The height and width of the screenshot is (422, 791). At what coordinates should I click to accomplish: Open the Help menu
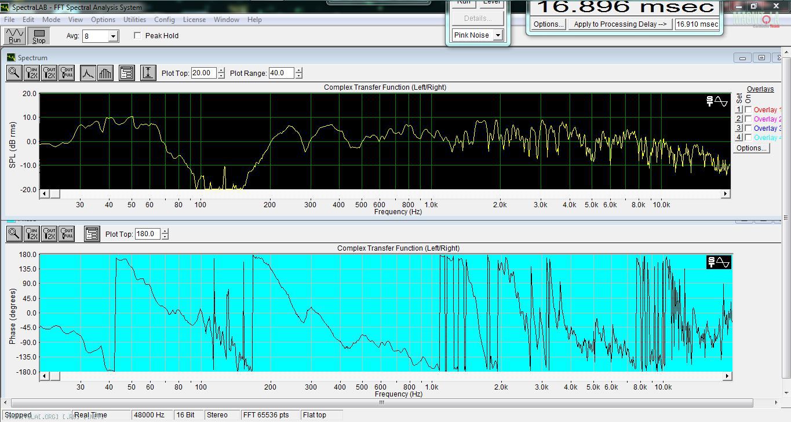tap(254, 19)
